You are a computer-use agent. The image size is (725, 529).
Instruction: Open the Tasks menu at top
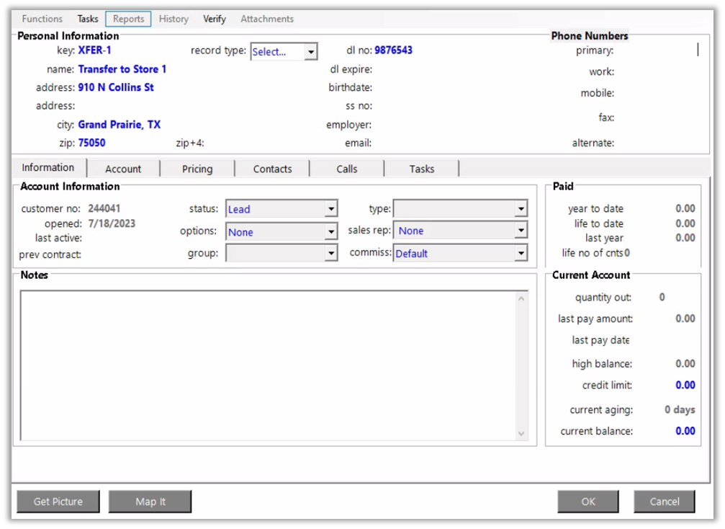(x=88, y=19)
